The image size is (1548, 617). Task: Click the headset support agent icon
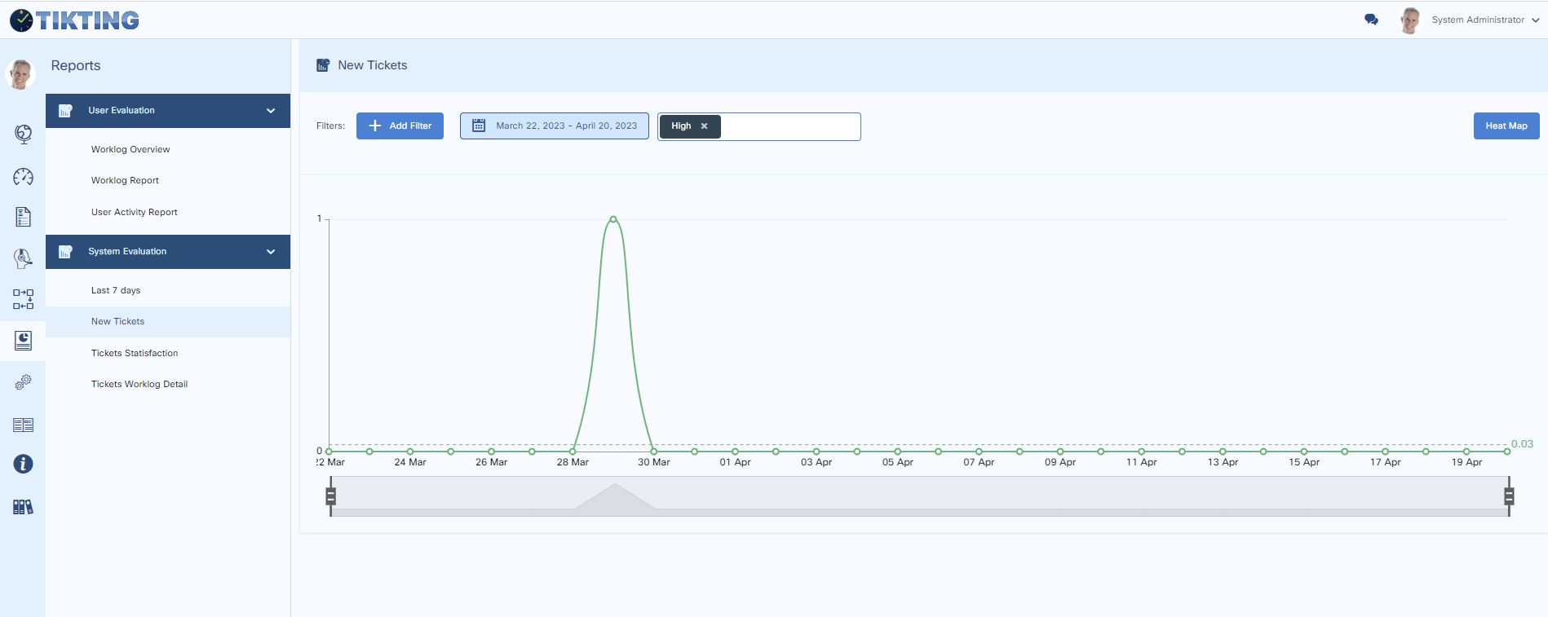tap(23, 258)
